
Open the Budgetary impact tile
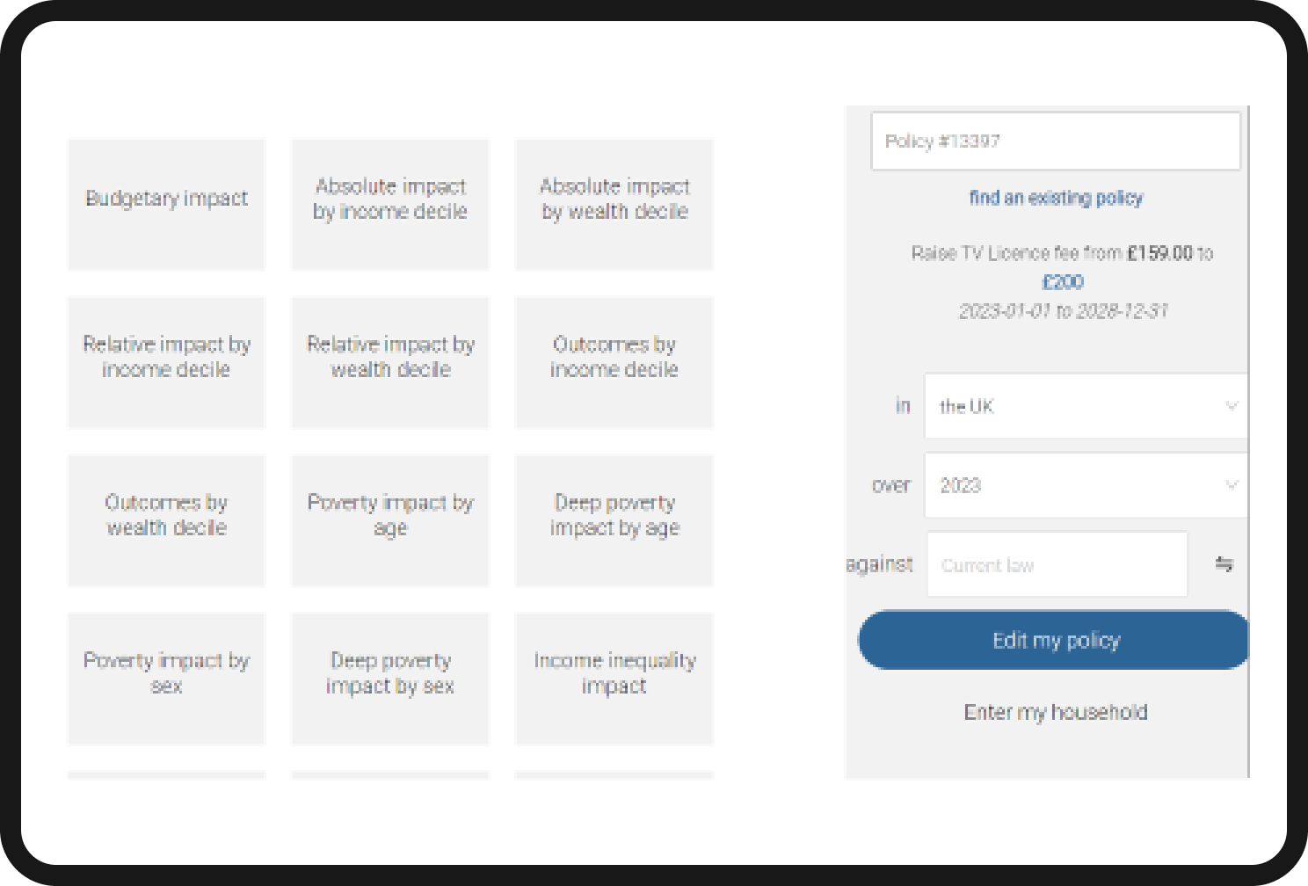[x=166, y=204]
